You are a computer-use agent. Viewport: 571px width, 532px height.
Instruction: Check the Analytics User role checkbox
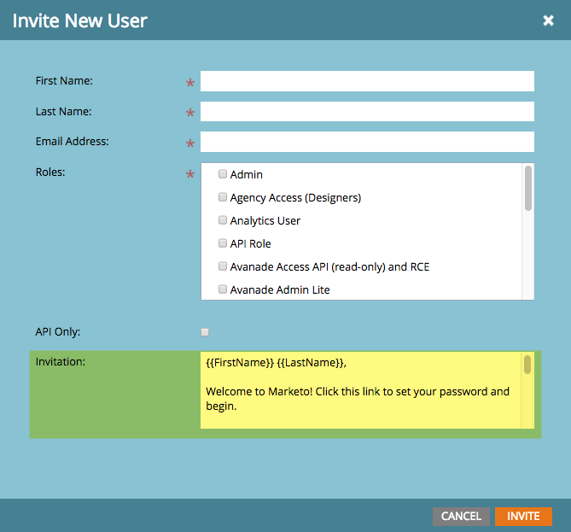[x=223, y=220]
